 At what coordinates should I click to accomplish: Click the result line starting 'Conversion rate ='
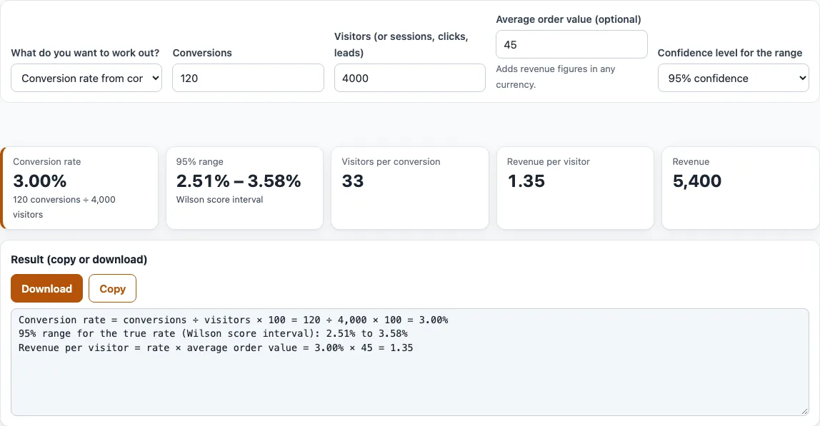pos(234,320)
